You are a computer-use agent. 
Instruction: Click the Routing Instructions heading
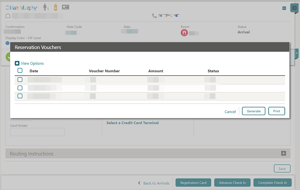32,154
